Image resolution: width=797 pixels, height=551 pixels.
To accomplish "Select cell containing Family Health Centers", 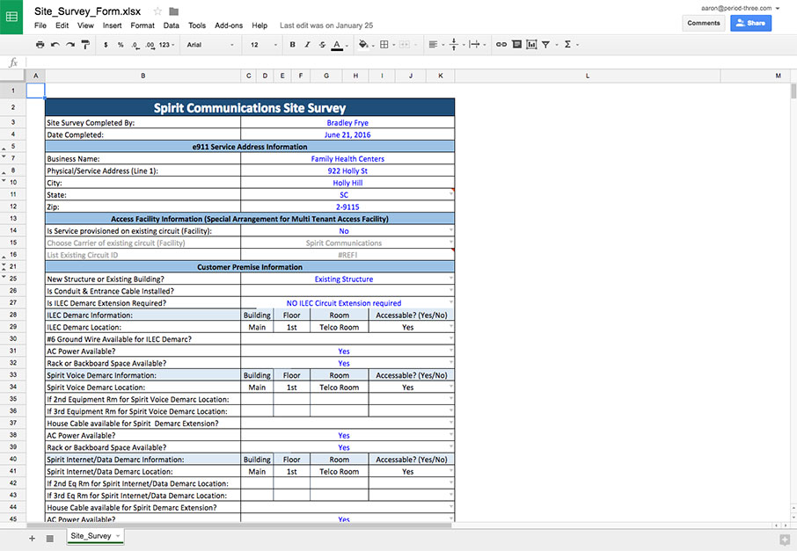I will (x=347, y=159).
